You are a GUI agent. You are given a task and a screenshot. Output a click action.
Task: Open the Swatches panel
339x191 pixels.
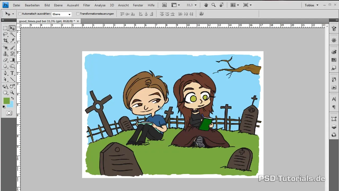334,60
